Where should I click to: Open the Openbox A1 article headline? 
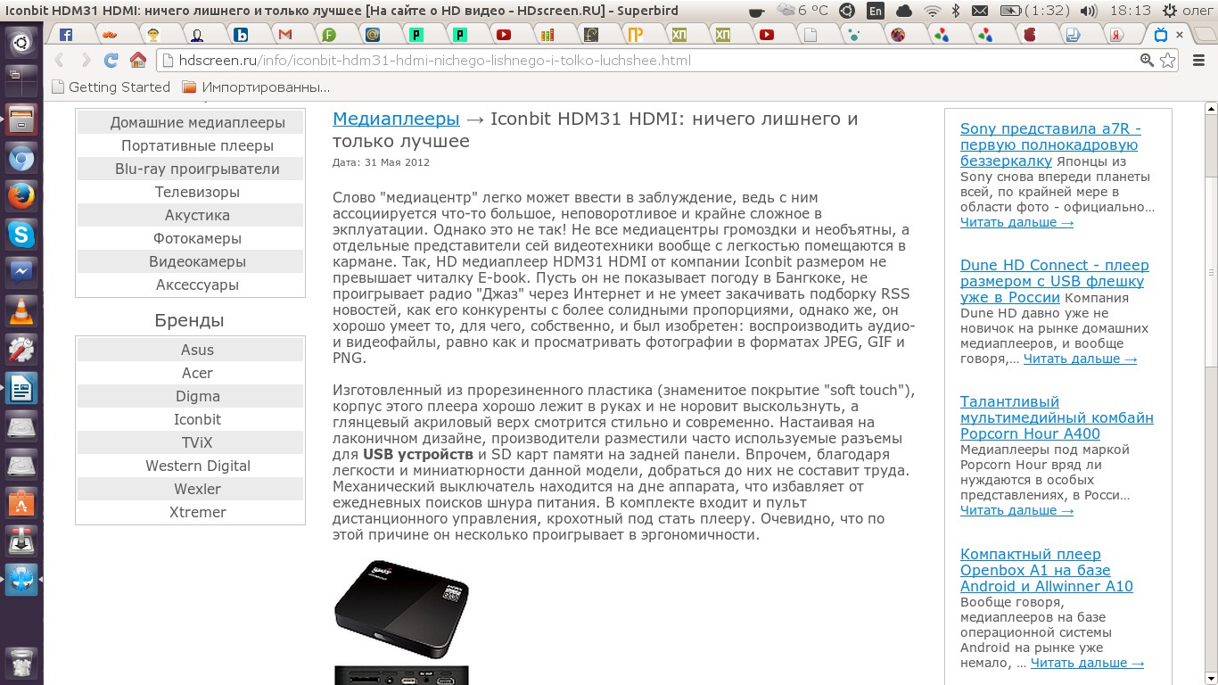pyautogui.click(x=1047, y=570)
